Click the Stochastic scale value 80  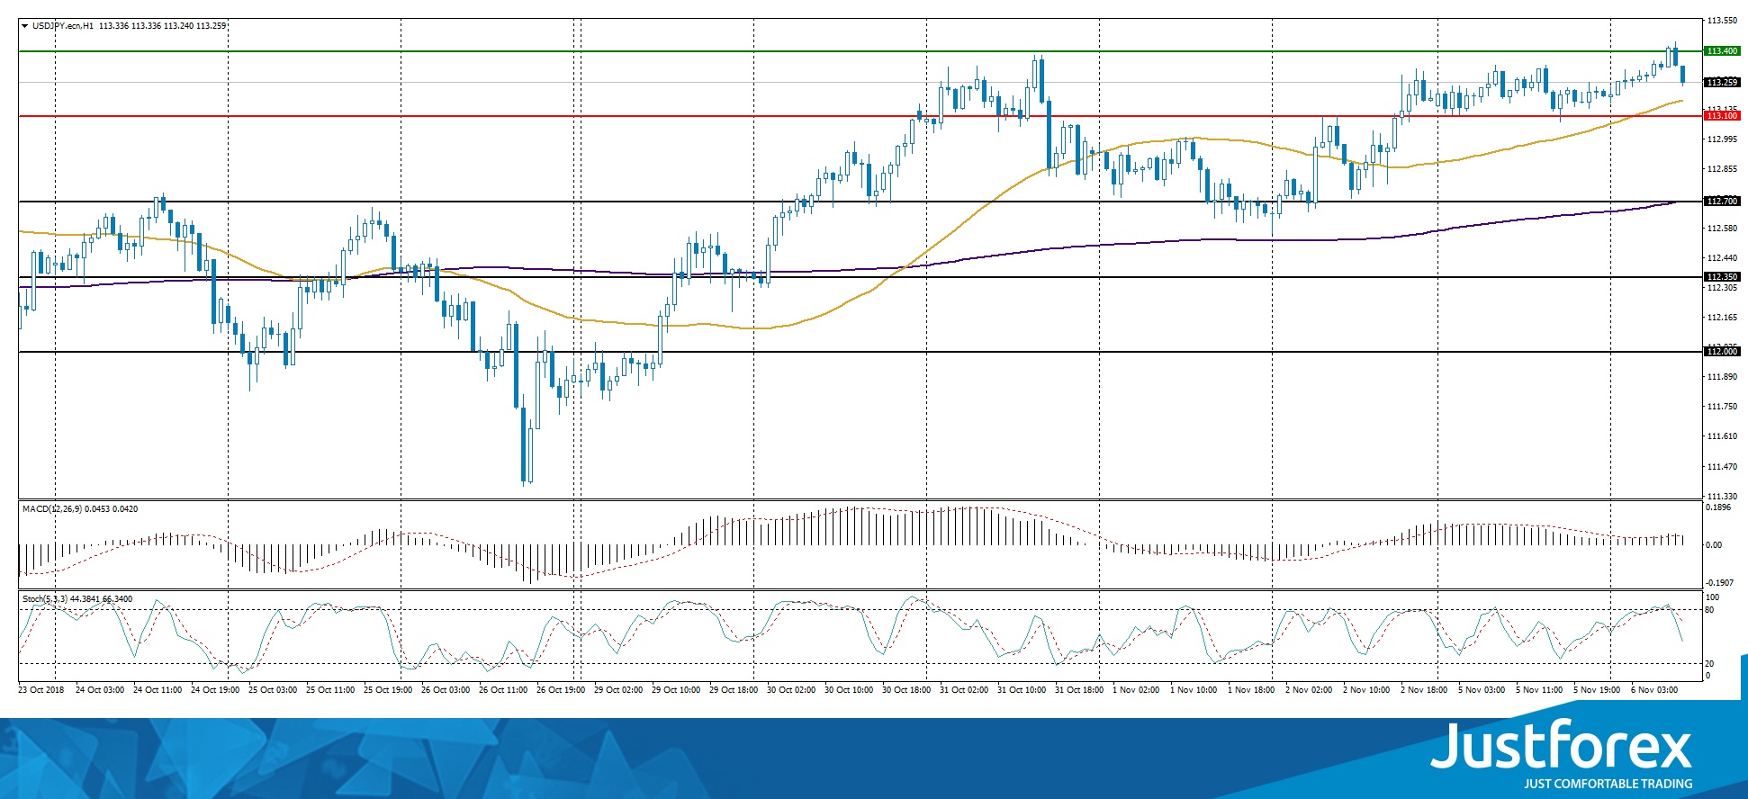[x=1710, y=610]
